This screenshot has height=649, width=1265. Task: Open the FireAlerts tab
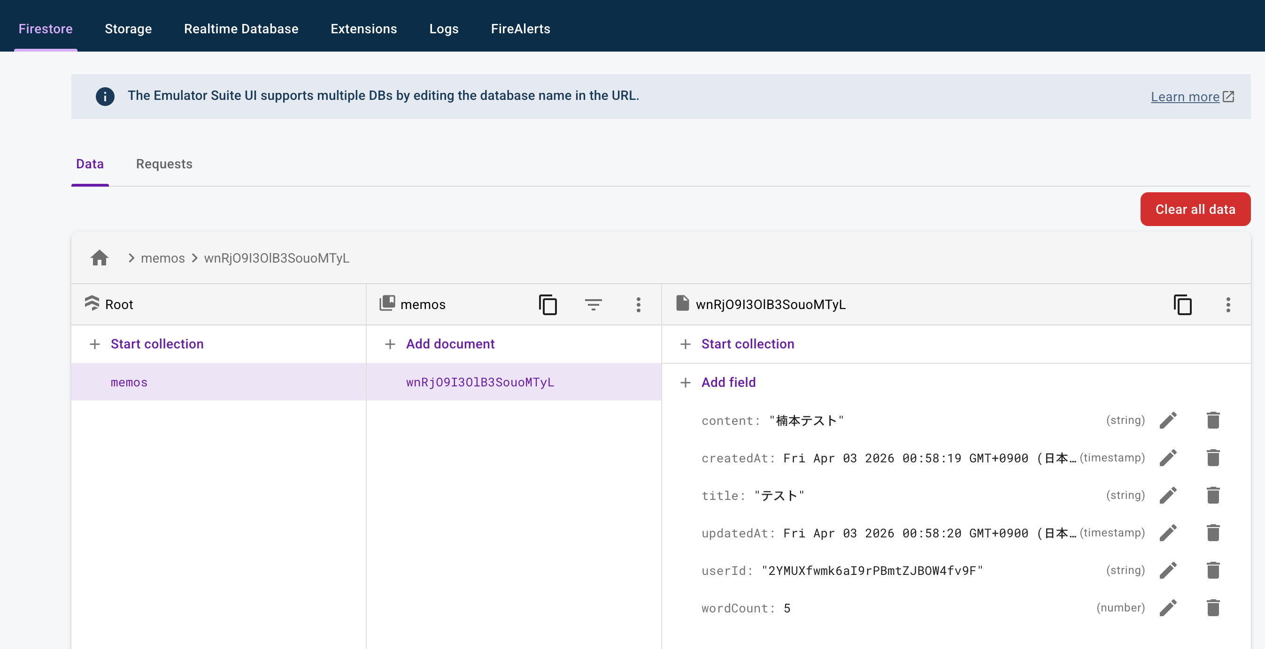point(521,29)
